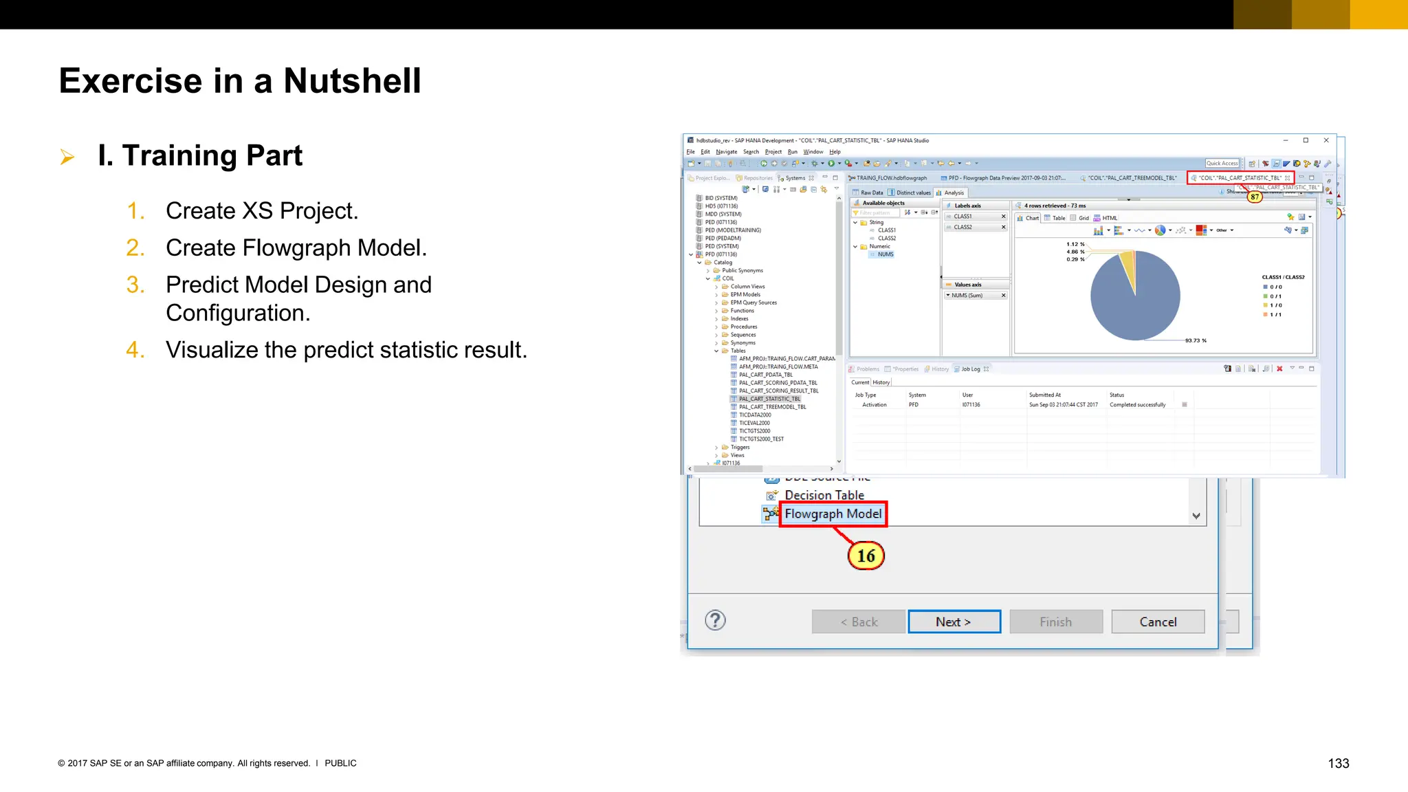Switch to the Distinct values tab

(910, 192)
